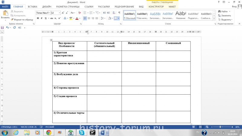Toggle italic formatting (К)
This screenshot has height=136, width=242.
tap(42, 18)
